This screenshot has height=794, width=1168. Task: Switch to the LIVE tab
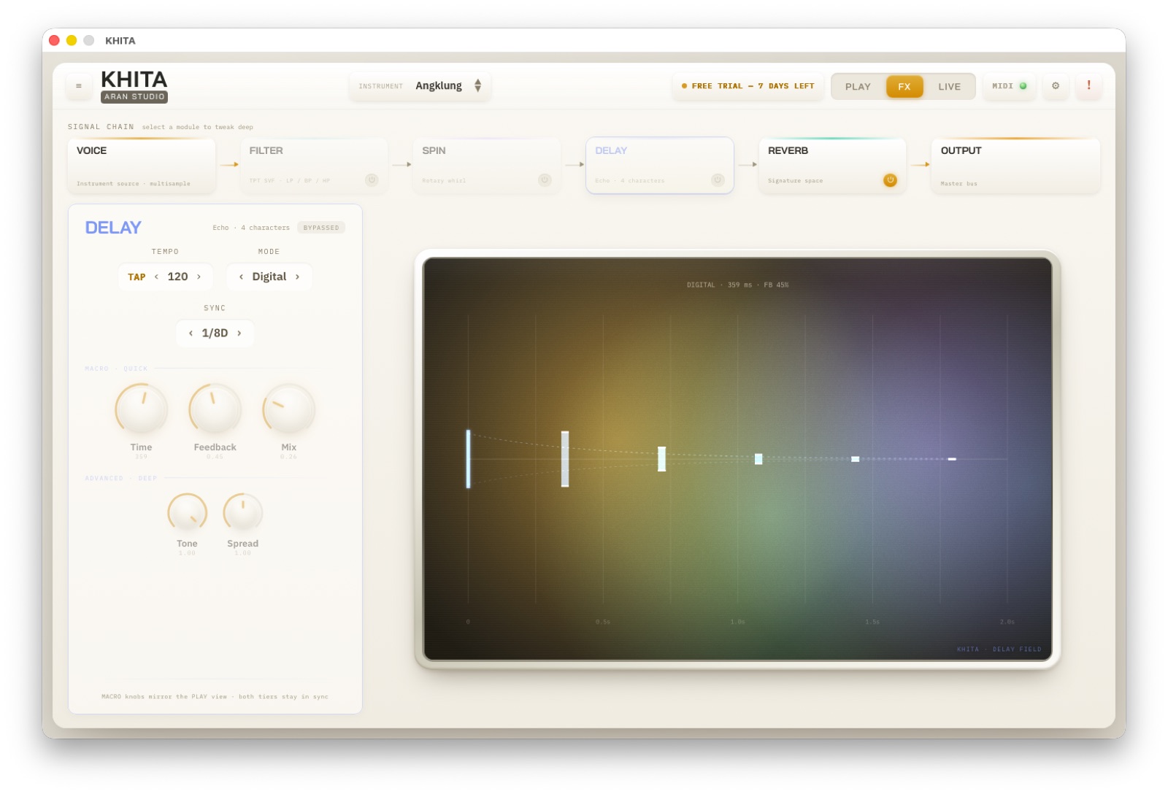click(950, 86)
